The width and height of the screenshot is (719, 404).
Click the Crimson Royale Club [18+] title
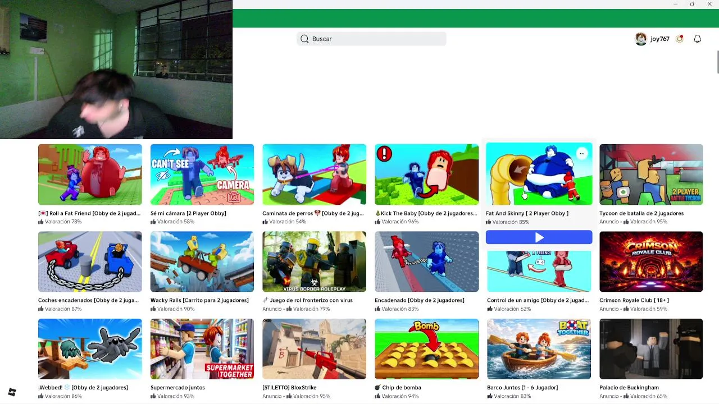tap(634, 300)
